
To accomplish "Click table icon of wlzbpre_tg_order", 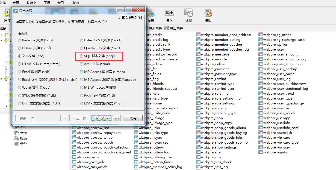I will tap(261, 35).
